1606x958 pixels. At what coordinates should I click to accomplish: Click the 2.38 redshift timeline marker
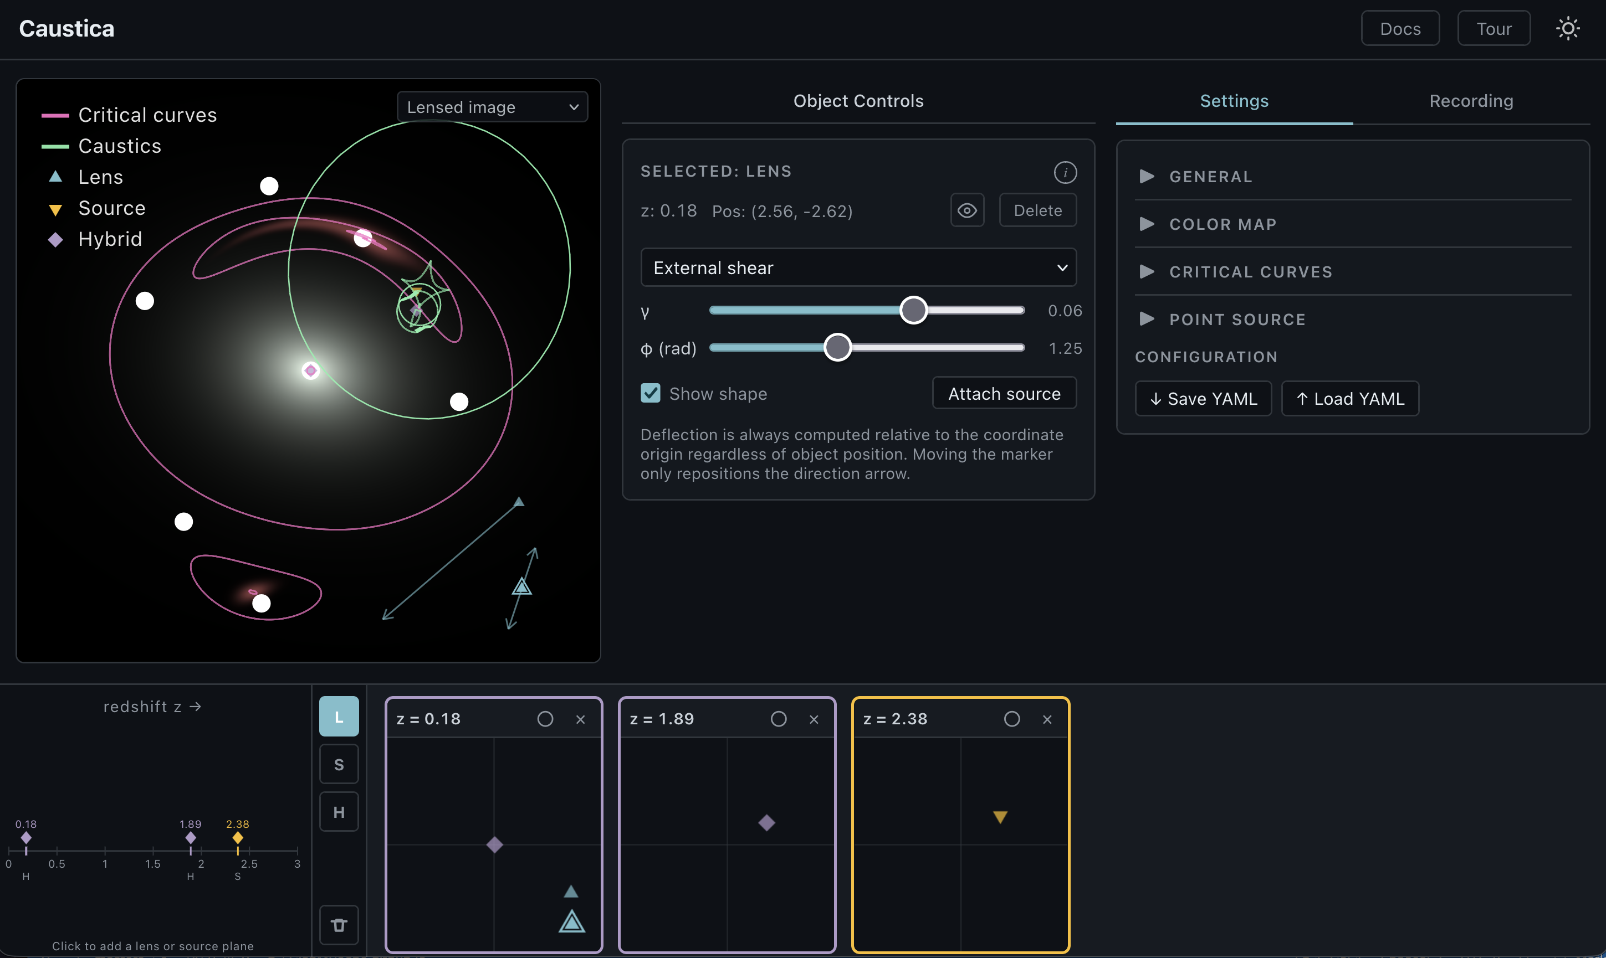tap(238, 838)
